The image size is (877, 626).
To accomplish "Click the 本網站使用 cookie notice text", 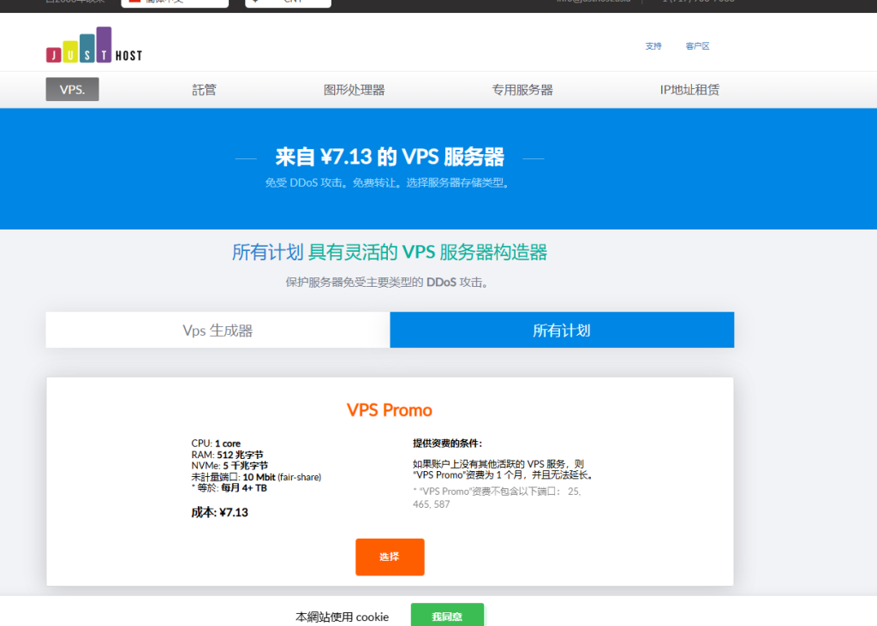I will pos(342,617).
